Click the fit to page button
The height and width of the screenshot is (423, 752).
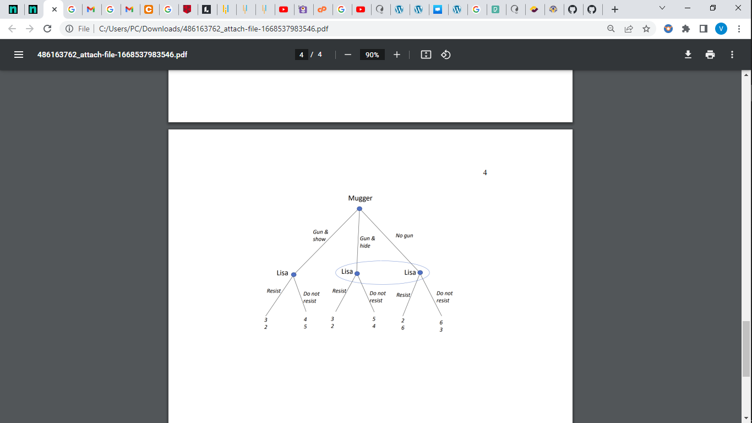(x=426, y=55)
